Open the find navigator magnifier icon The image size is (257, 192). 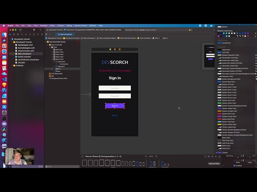[x=22, y=34]
